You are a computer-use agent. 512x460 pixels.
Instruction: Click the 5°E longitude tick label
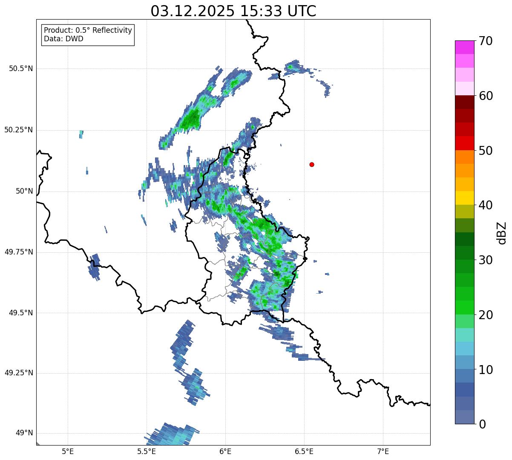click(68, 451)
